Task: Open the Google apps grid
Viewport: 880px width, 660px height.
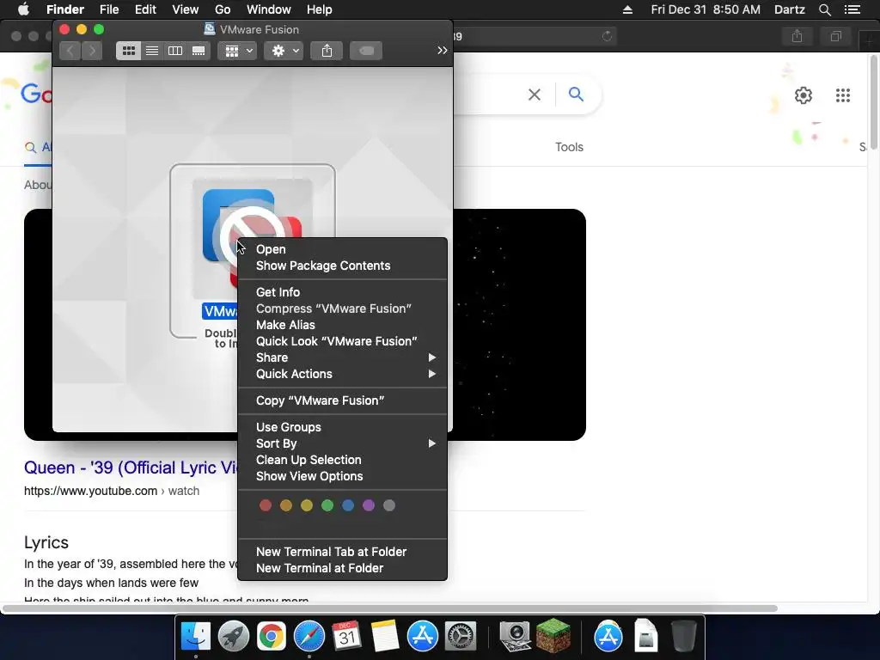Action: [842, 95]
